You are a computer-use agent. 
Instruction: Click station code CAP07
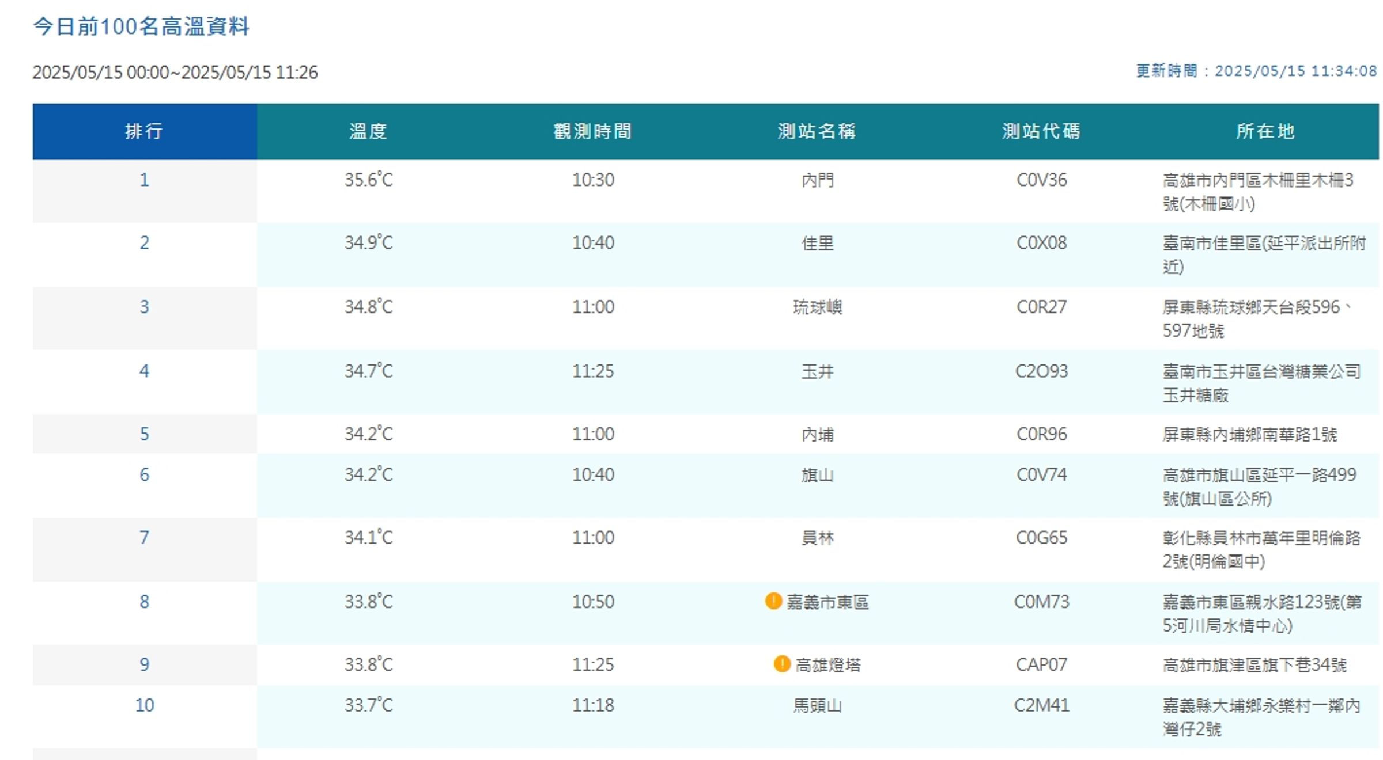click(x=1041, y=665)
